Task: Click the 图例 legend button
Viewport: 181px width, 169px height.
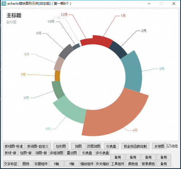Action: 26,164
